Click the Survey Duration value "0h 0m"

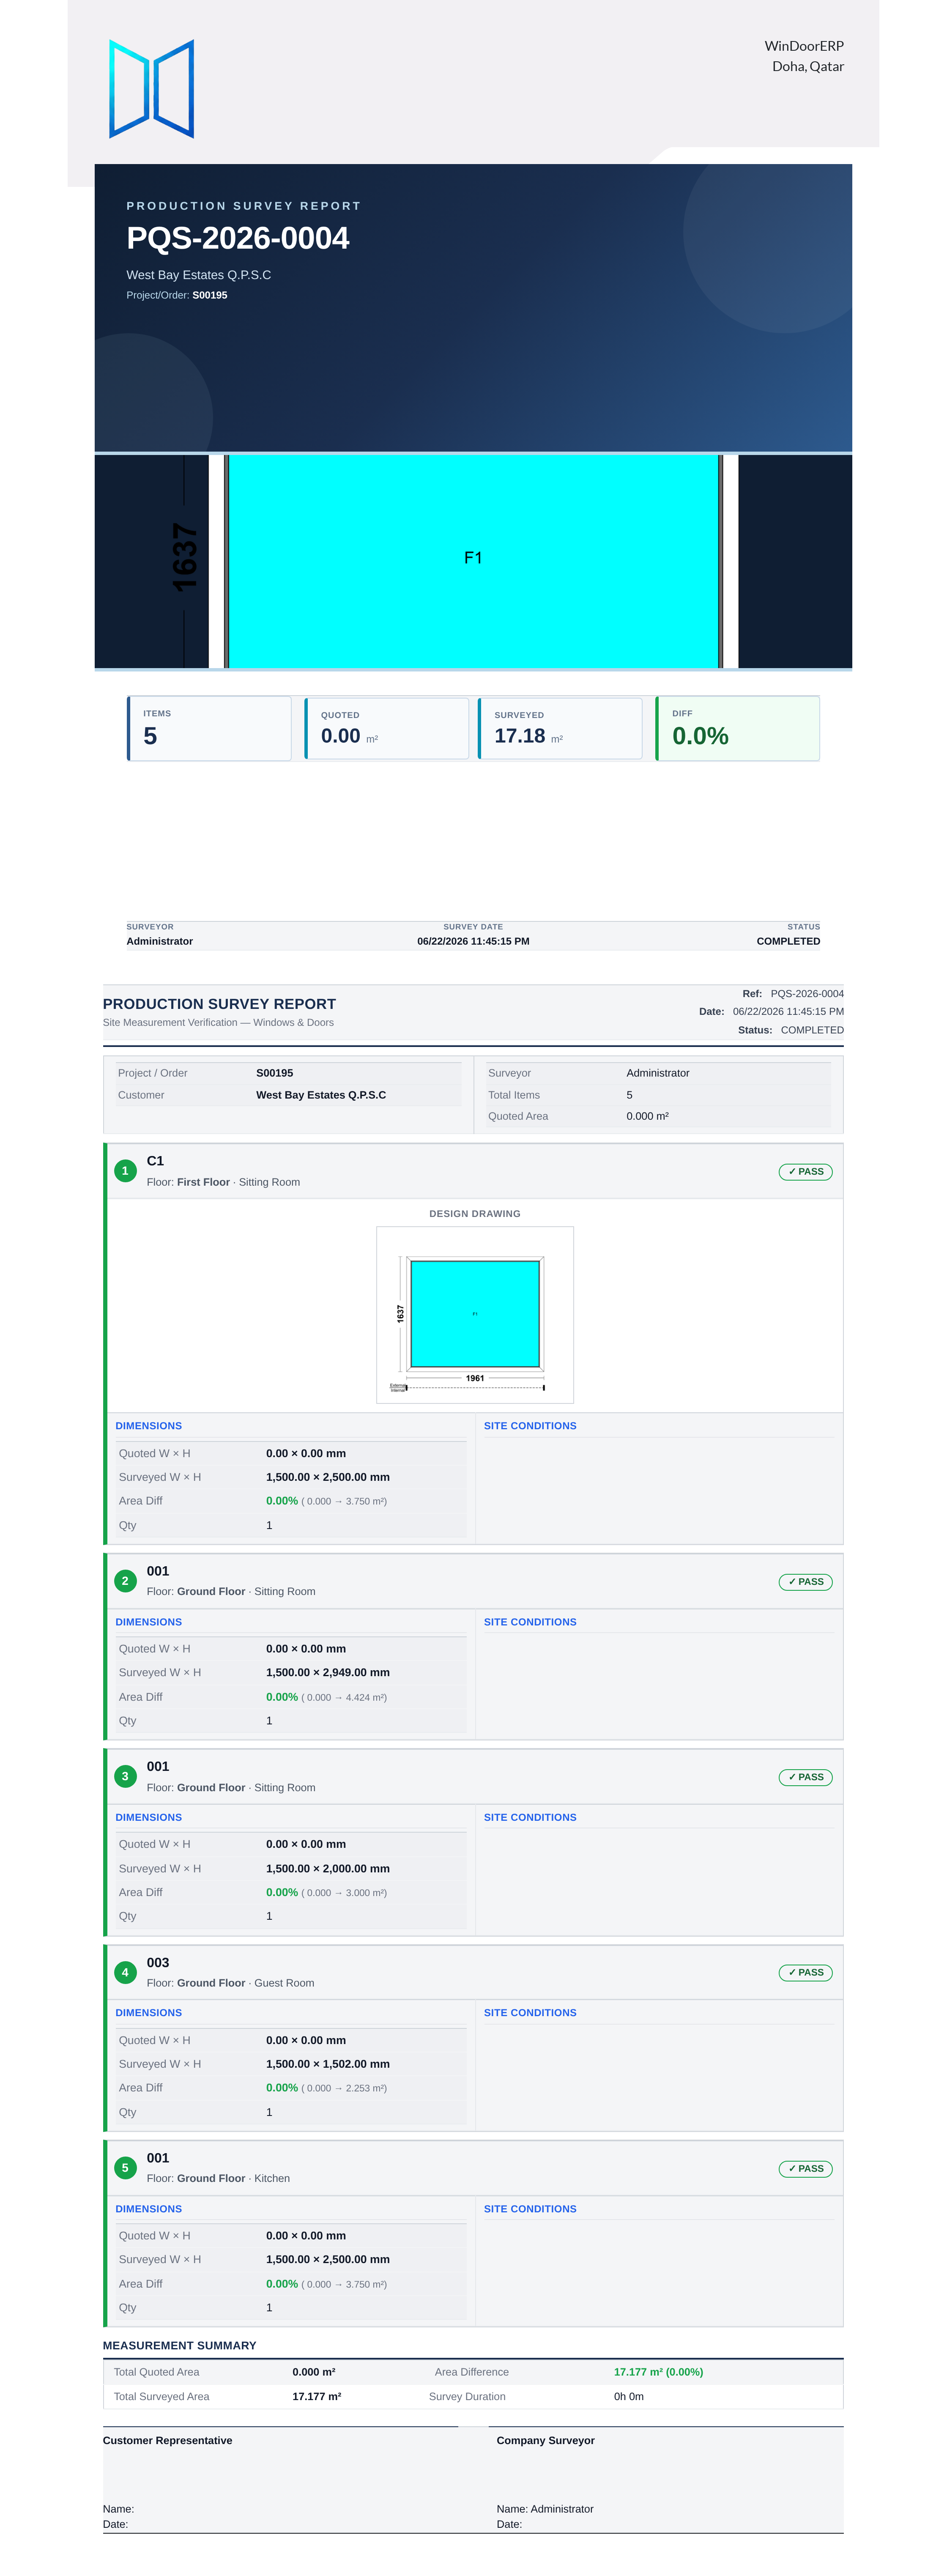click(629, 2396)
